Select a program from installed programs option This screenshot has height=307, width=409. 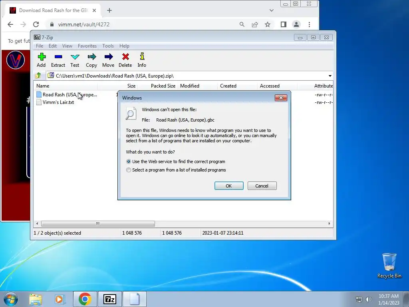129,170
